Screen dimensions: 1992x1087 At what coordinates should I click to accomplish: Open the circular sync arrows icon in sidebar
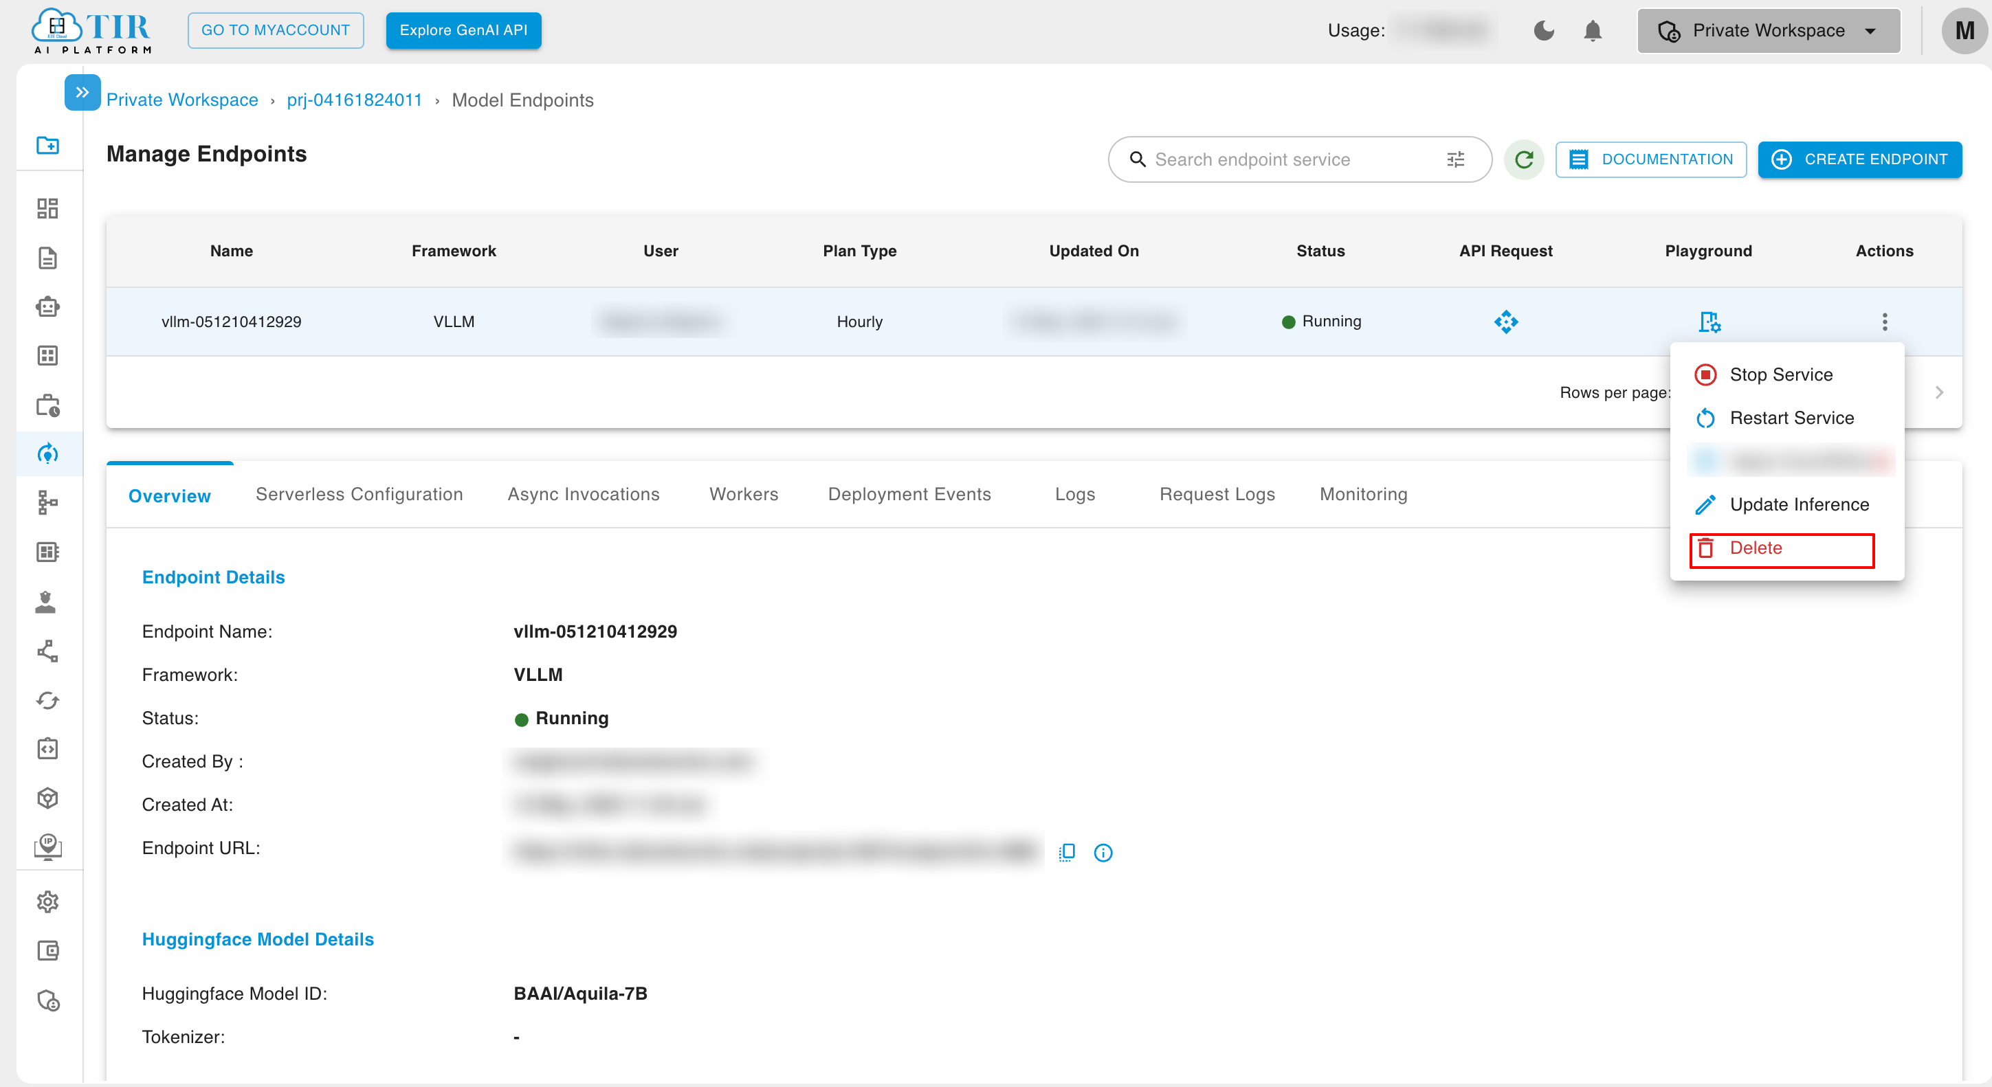(x=48, y=700)
